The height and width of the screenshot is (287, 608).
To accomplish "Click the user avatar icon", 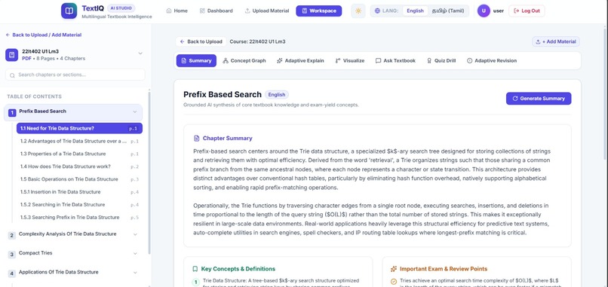I will (x=484, y=11).
